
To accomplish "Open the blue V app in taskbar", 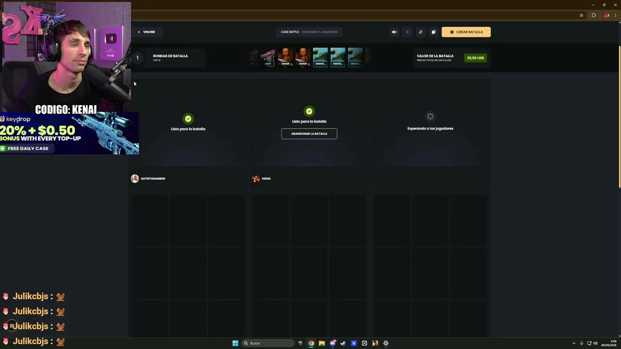I will coord(354,343).
